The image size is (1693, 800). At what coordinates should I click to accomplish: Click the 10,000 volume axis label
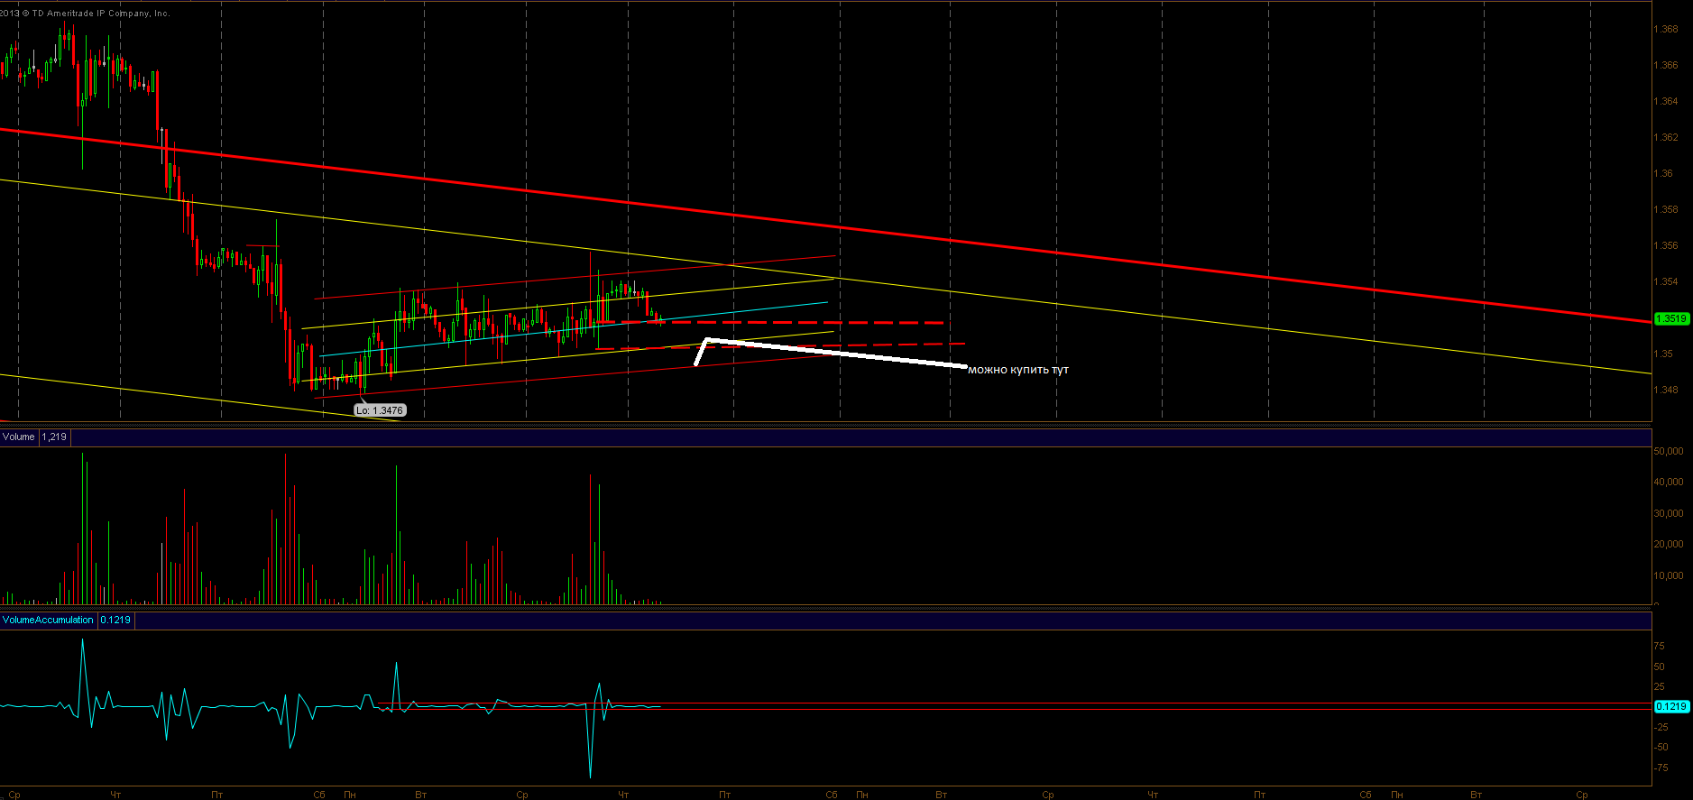(x=1669, y=575)
